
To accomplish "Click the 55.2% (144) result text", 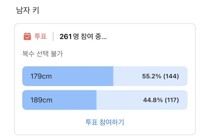I will pos(160,76).
